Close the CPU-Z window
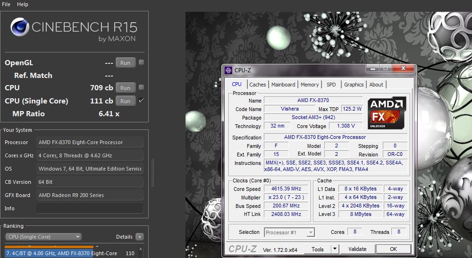The height and width of the screenshot is (258, 472). [403, 69]
